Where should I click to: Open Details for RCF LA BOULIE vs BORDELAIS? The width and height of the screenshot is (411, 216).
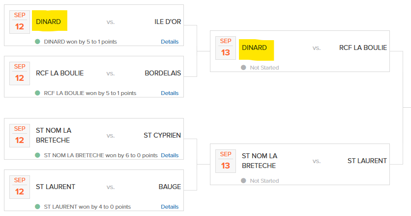[x=170, y=93]
